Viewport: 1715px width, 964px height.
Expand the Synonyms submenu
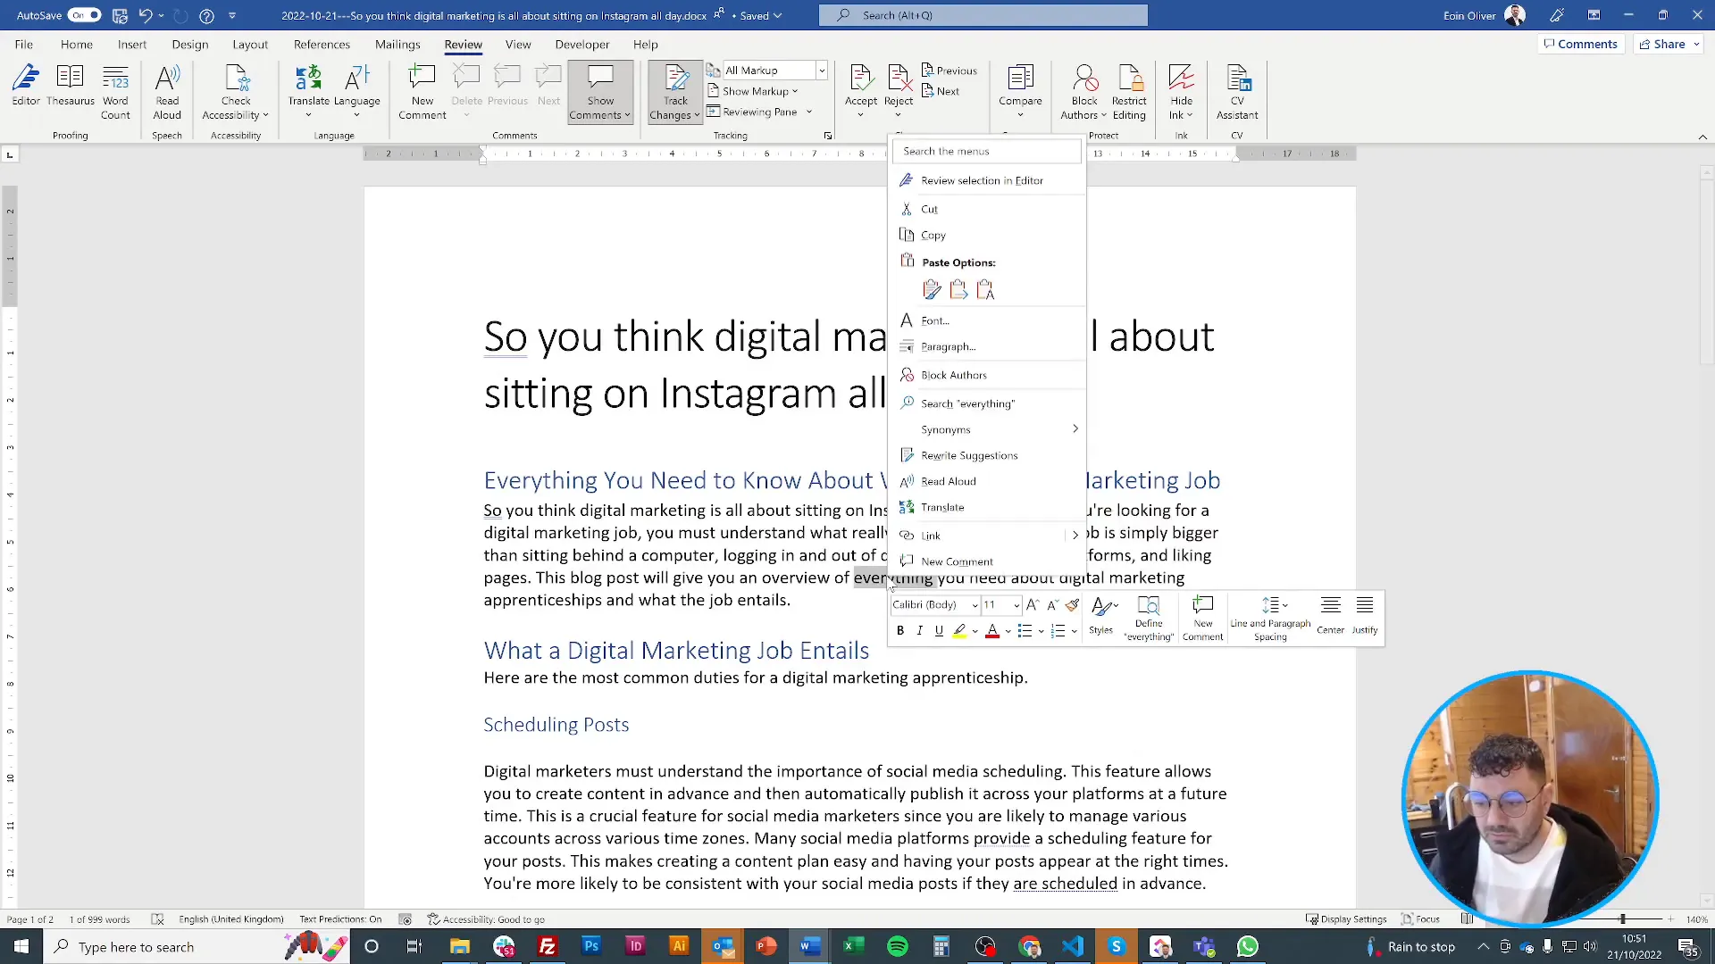point(989,429)
